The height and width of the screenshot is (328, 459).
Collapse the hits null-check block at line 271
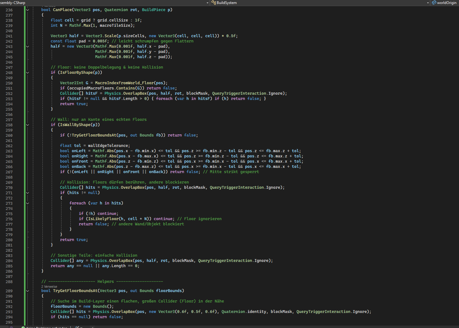27,193
